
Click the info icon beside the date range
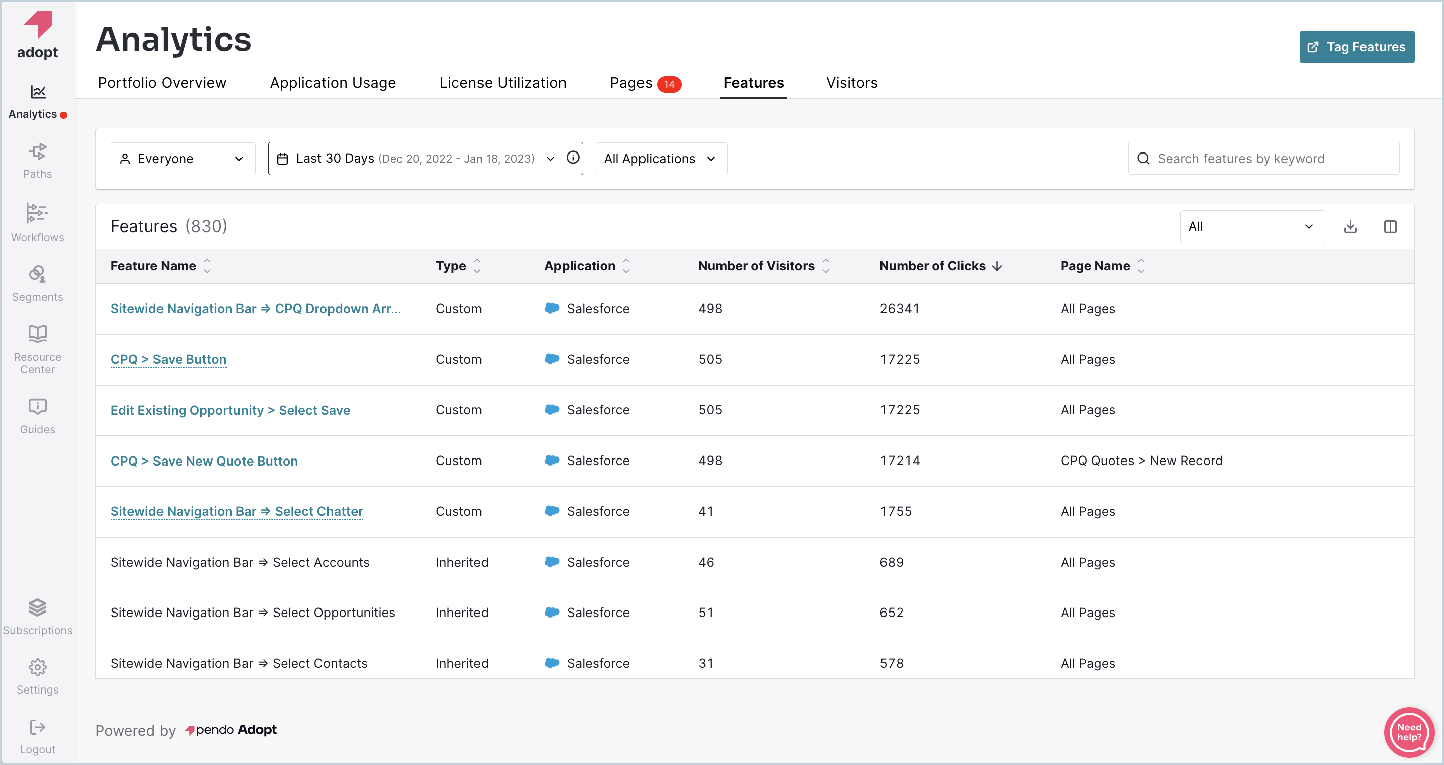(573, 158)
